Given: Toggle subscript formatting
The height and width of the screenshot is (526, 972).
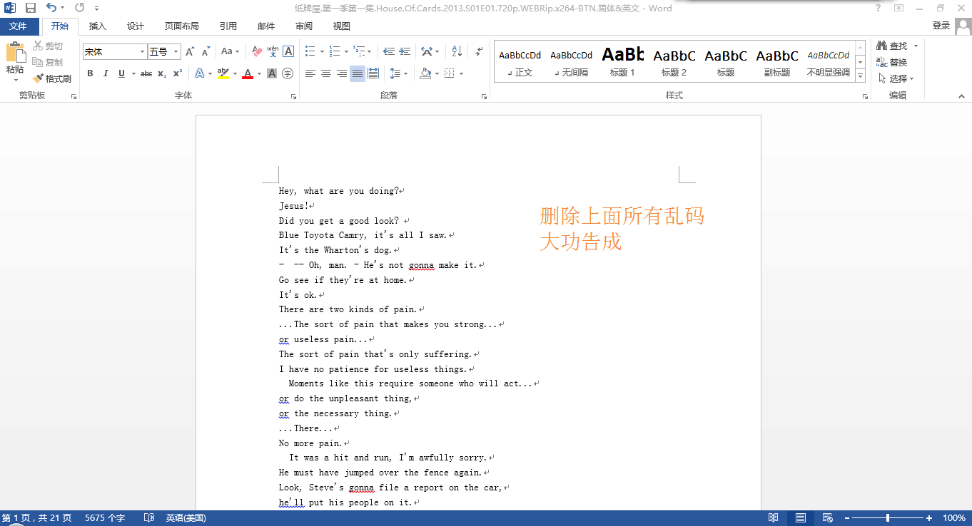Looking at the screenshot, I should (x=162, y=73).
